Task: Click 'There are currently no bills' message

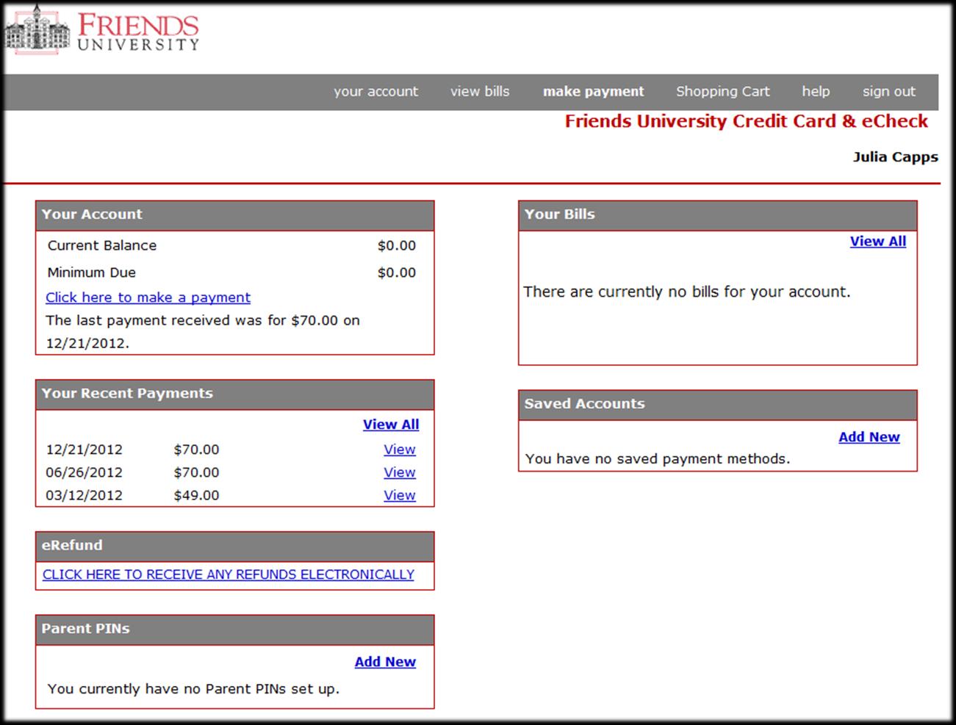Action: pyautogui.click(x=687, y=292)
